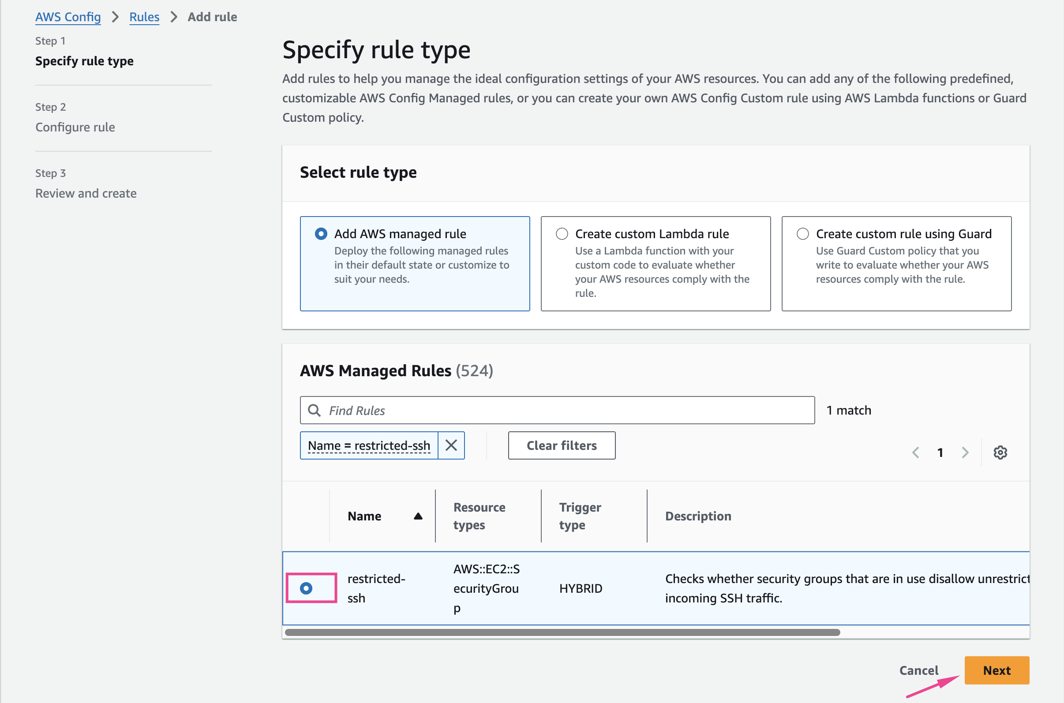Click the table preferences gear icon

[x=1000, y=452]
